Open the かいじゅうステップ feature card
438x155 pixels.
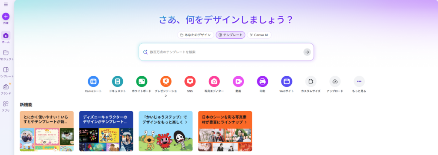(x=166, y=131)
